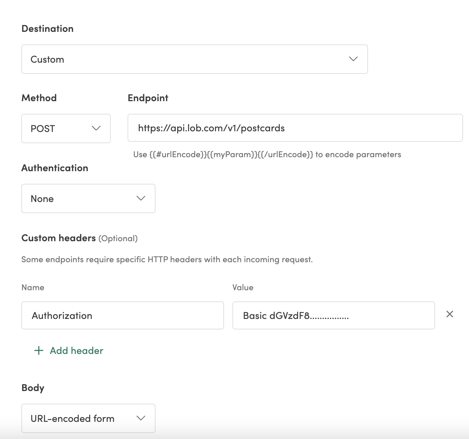Open the Custom destination selector
469x439 pixels.
195,59
